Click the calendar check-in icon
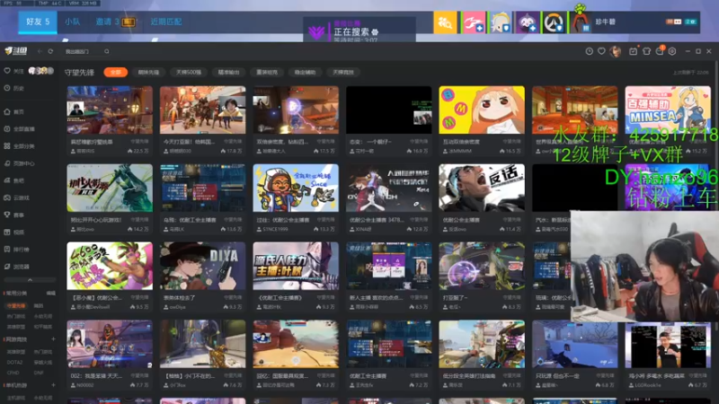The image size is (719, 404). [x=633, y=51]
